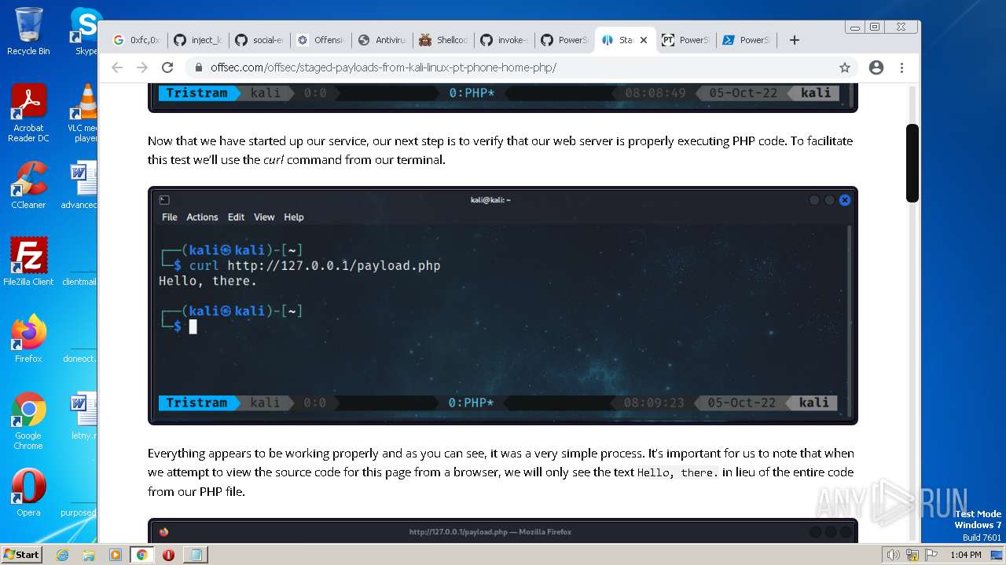Open VLC media player desktop icon
Image resolution: width=1006 pixels, height=565 pixels.
click(x=82, y=114)
